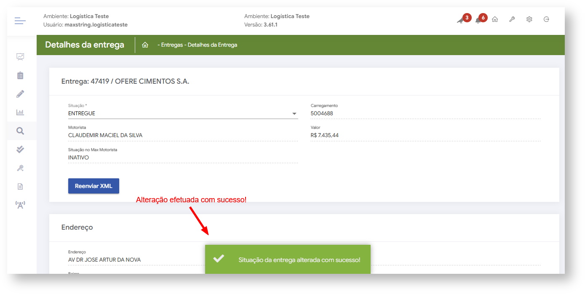Viewport: 585px width, 294px height.
Task: Click the Reenviar XML button
Action: click(93, 186)
